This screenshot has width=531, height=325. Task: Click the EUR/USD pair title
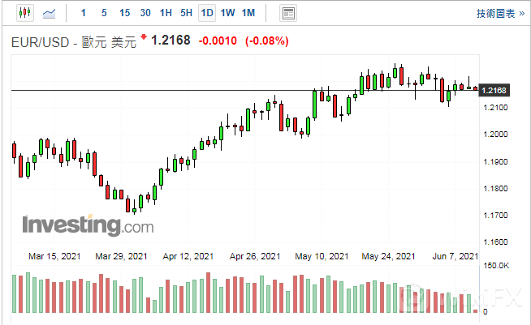tap(40, 41)
